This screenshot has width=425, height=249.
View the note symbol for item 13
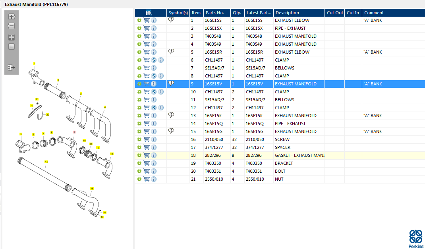171,115
